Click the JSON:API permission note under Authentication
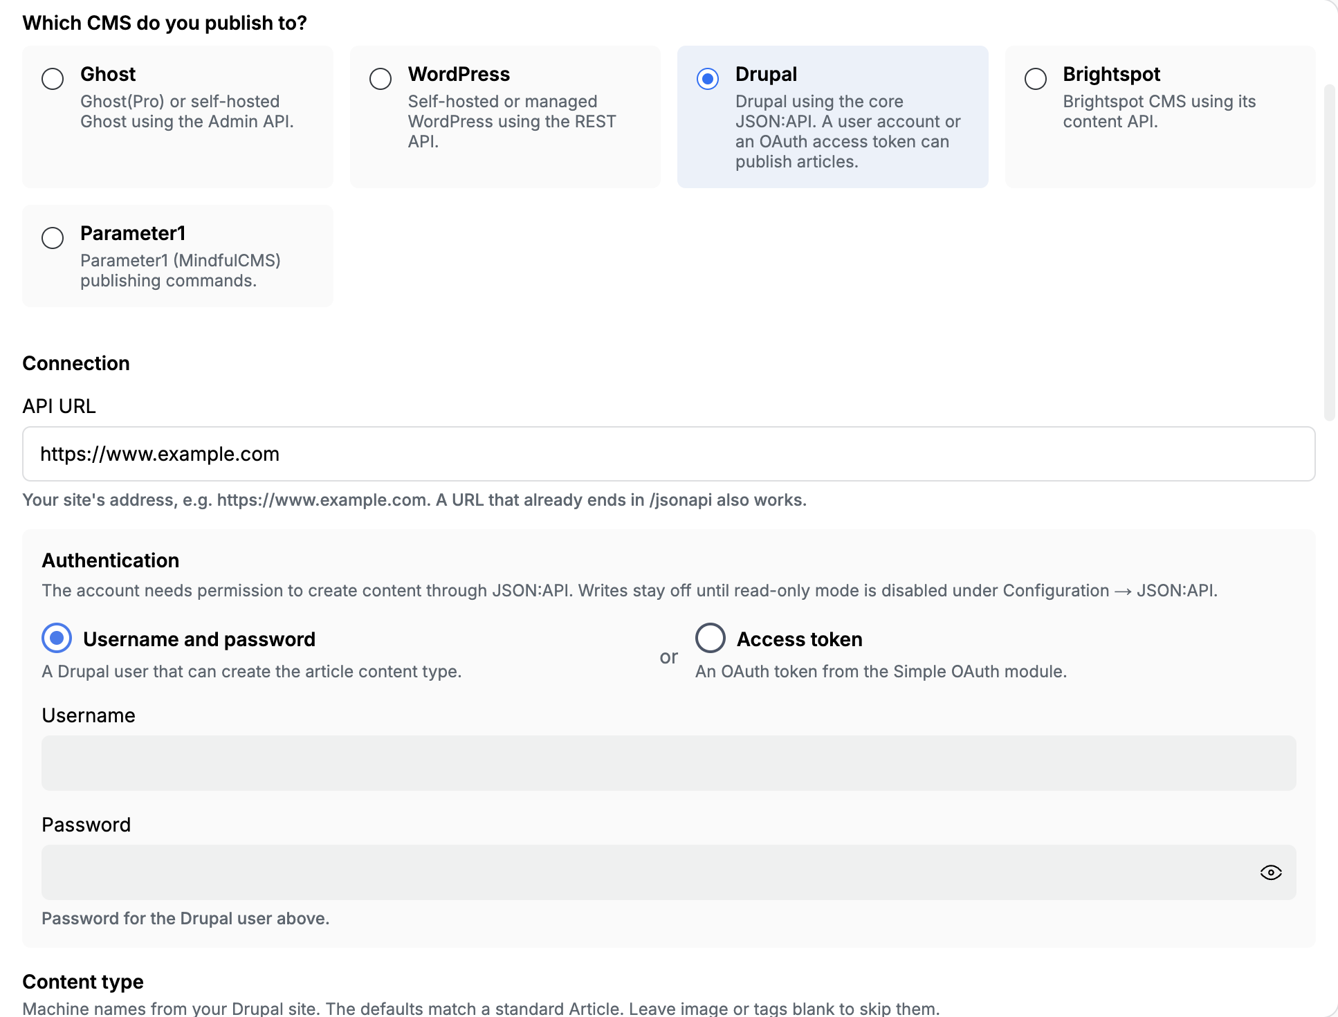 [630, 590]
